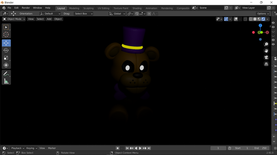Click the blue Z axis gizmo handle
This screenshot has height=155, width=277.
[260, 25]
